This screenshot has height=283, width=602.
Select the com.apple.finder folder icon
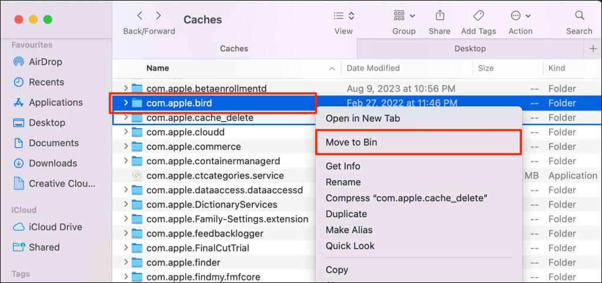(137, 262)
